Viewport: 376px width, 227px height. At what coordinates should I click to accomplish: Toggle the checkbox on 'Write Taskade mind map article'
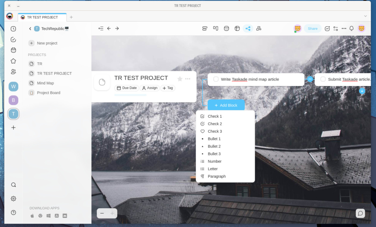click(x=216, y=79)
